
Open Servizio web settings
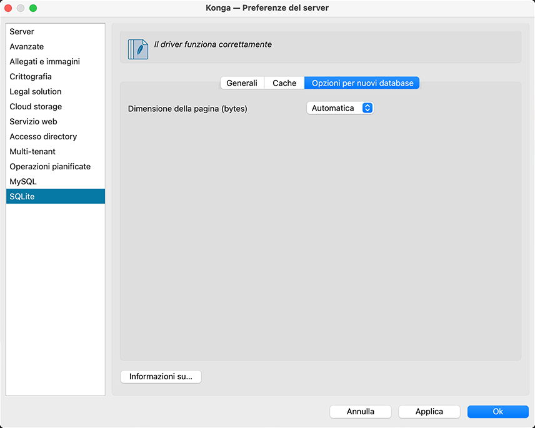(33, 122)
